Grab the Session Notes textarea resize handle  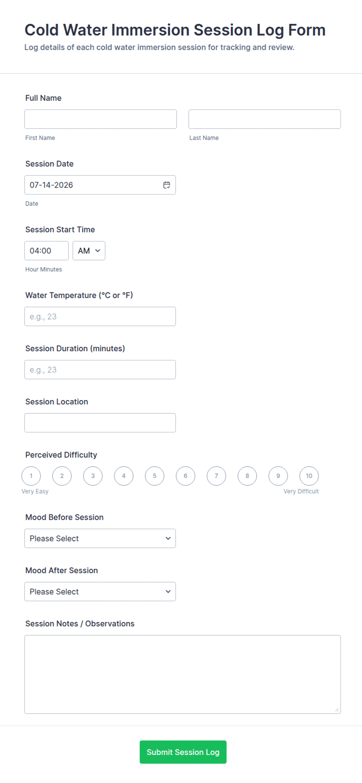(x=337, y=710)
